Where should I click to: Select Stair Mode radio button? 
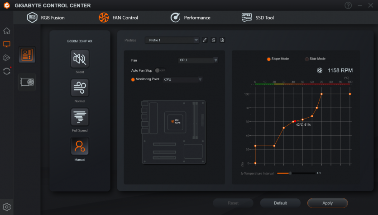pyautogui.click(x=307, y=59)
